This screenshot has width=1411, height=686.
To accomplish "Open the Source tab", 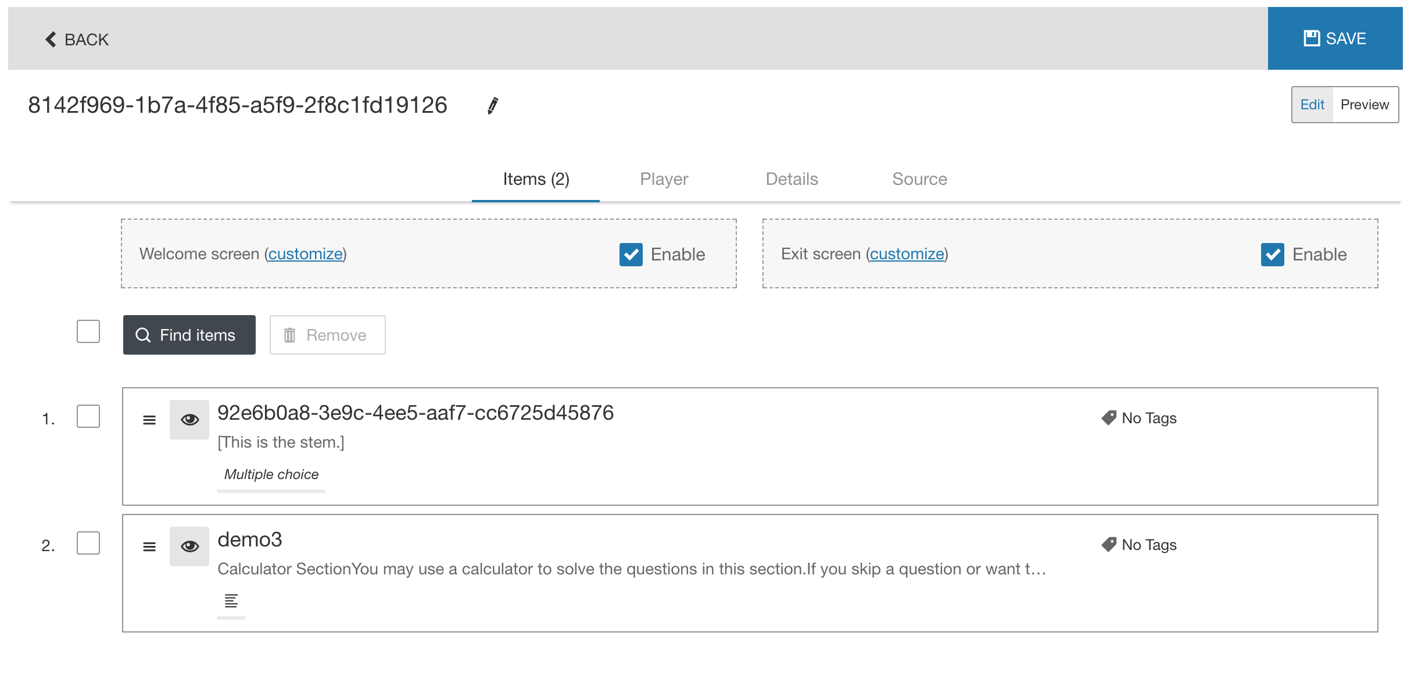I will click(x=919, y=179).
